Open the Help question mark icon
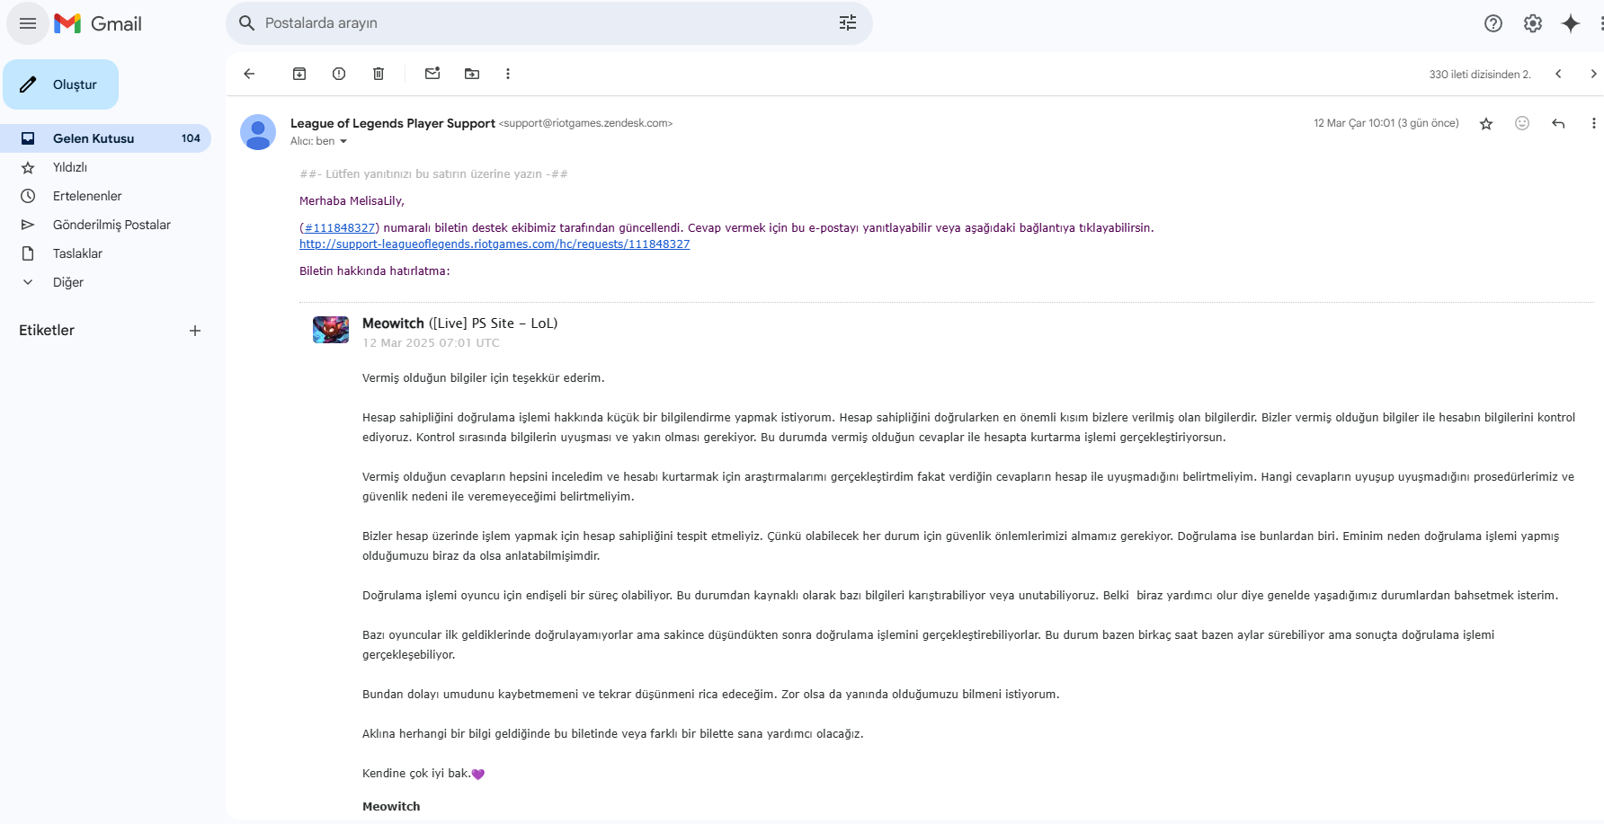The image size is (1604, 824). (1493, 23)
